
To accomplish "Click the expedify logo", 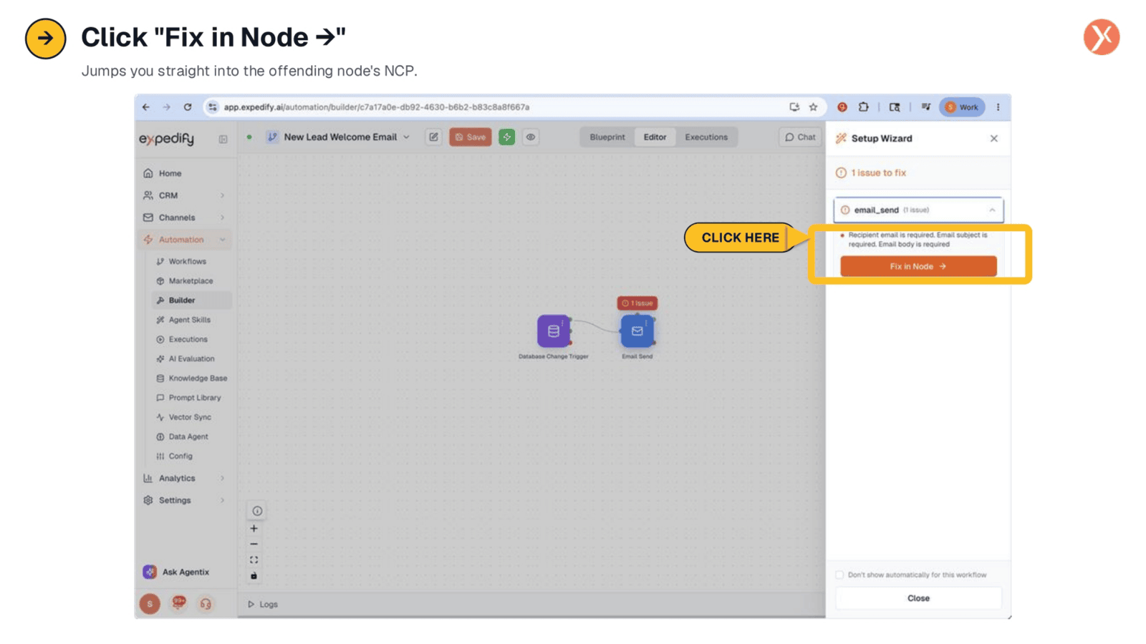I will click(166, 139).
